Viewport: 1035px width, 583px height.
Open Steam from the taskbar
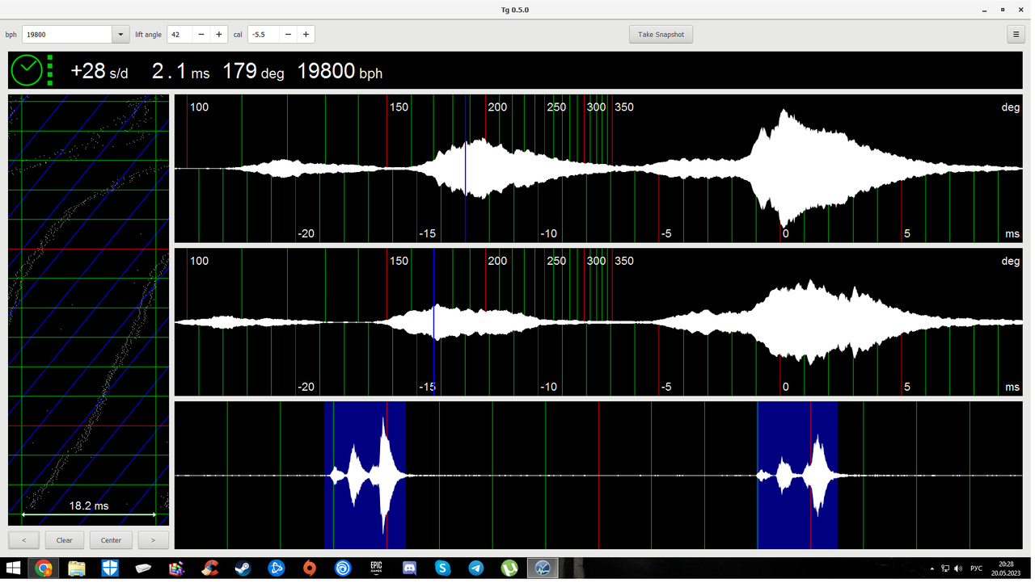click(243, 568)
